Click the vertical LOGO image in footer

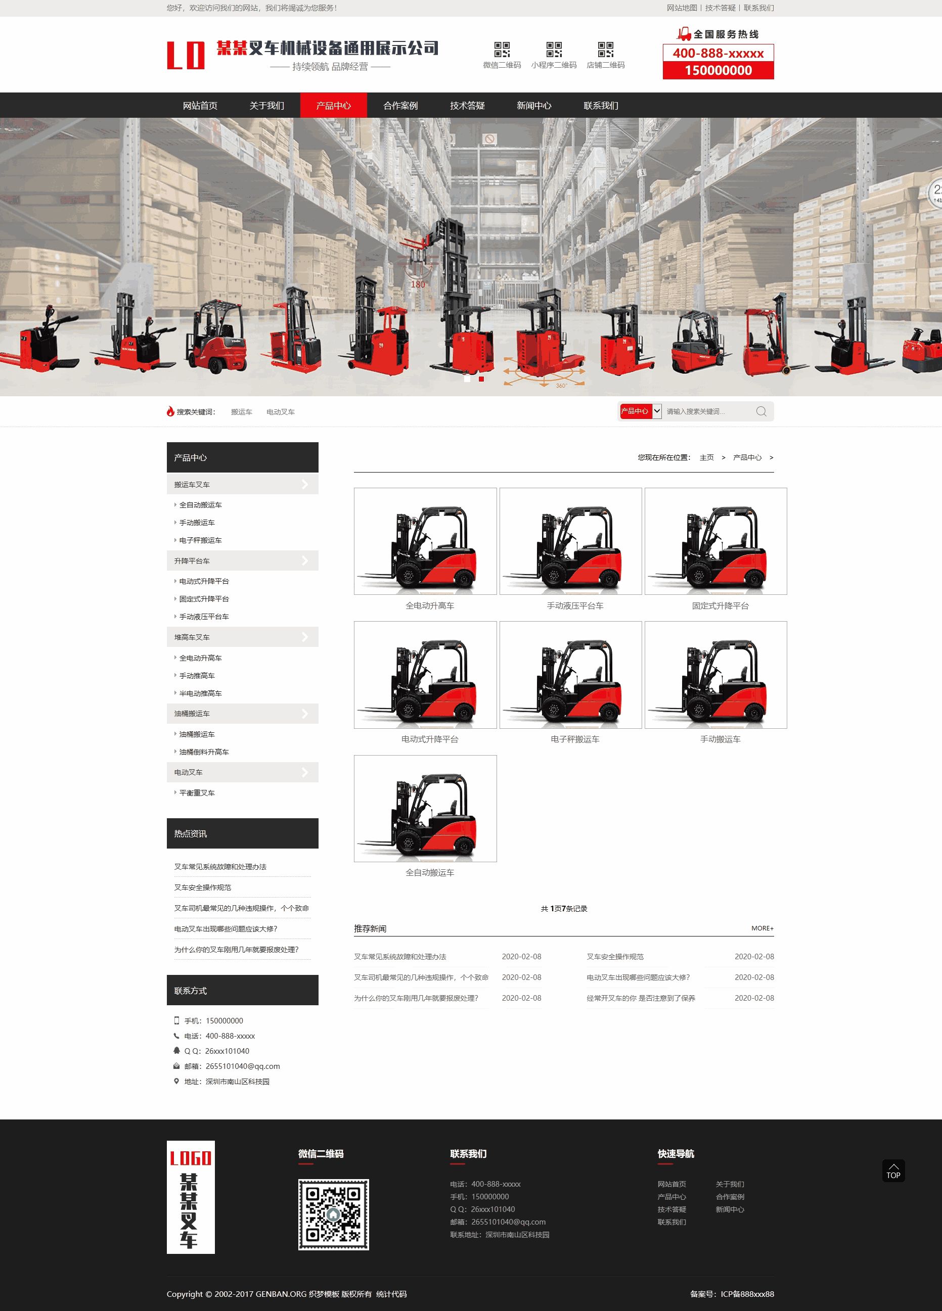point(190,1197)
